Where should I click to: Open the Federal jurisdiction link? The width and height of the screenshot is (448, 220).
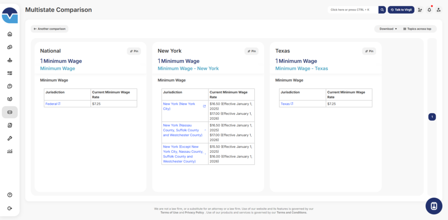[x=52, y=104]
